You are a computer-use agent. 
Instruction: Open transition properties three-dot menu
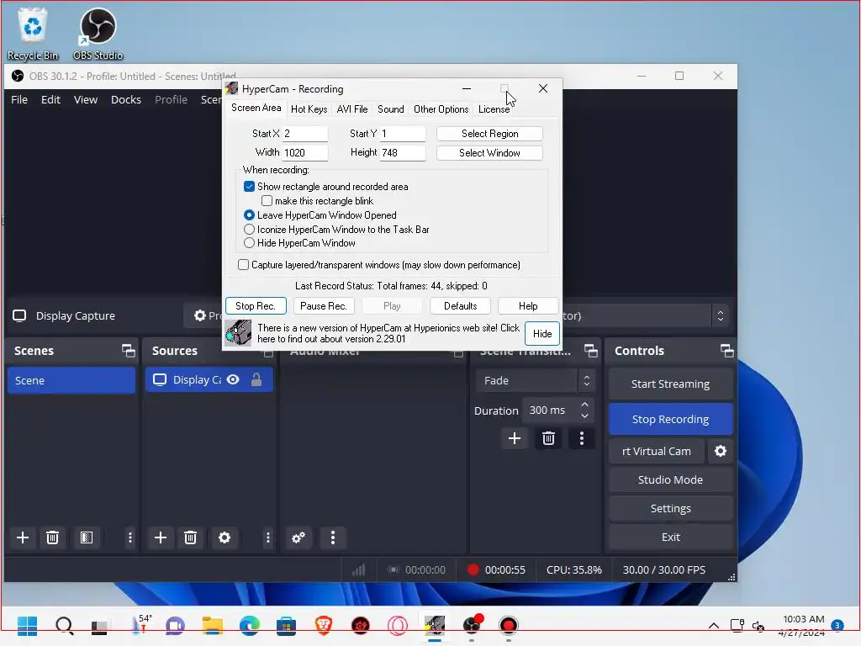[582, 438]
